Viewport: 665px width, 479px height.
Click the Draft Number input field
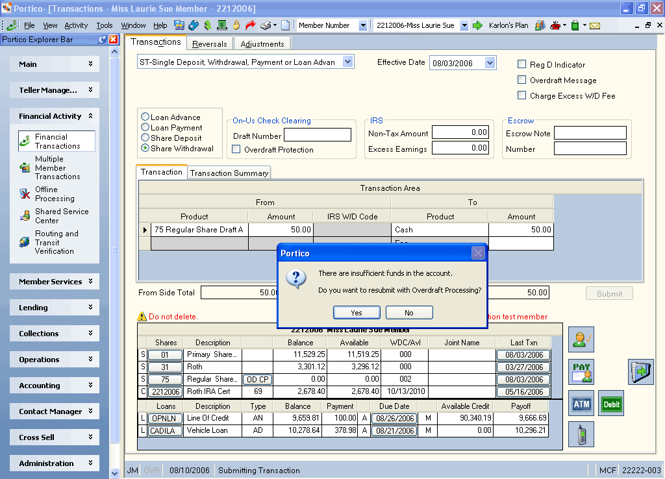(317, 135)
